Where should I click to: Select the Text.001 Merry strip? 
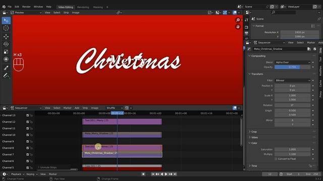[122, 122]
